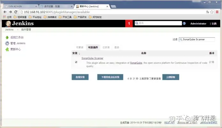Image resolution: width=222 pixels, height=128 pixels.
Task: Click the search help question icon
Action: [184, 23]
